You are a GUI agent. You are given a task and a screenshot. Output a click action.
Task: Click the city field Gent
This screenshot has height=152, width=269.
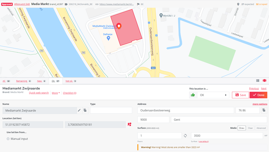tap(219, 119)
